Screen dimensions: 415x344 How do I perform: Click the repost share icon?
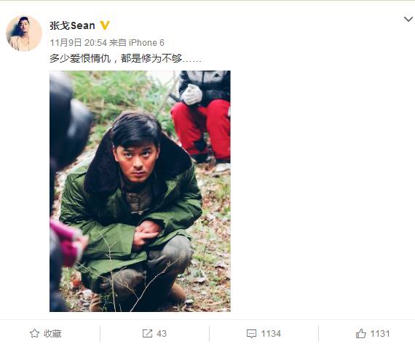(147, 333)
